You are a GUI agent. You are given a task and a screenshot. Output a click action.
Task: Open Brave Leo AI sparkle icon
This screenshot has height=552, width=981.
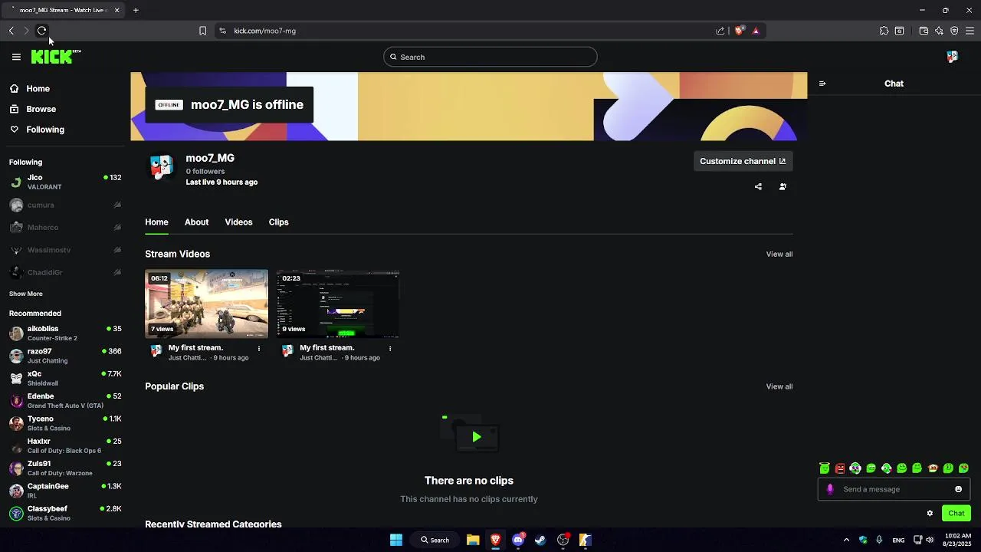[939, 31]
